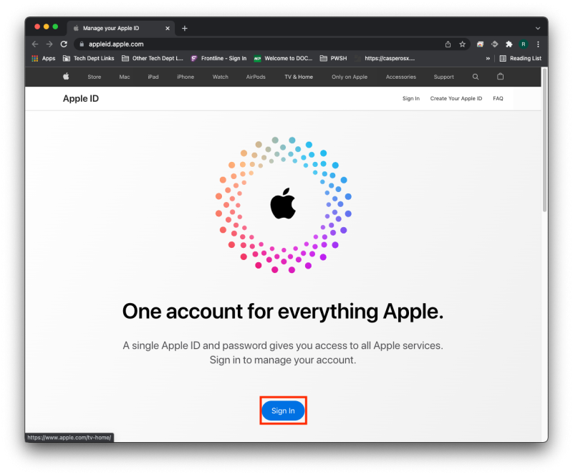Reload the current page

[64, 44]
